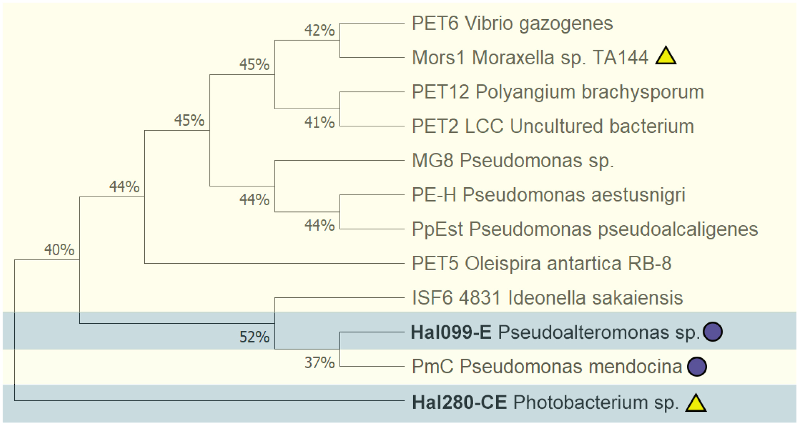
Task: Click the PET5 Oleispira antartica RB-8 label
Action: coord(541,264)
